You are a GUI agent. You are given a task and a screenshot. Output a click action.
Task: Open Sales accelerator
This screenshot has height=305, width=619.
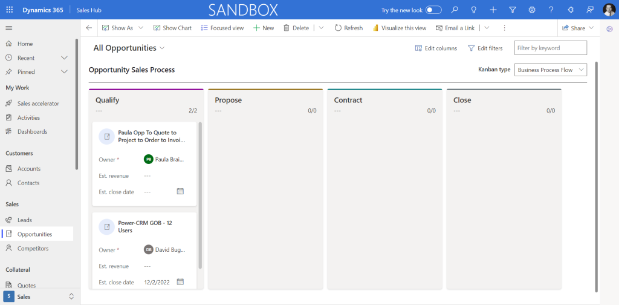pyautogui.click(x=37, y=103)
